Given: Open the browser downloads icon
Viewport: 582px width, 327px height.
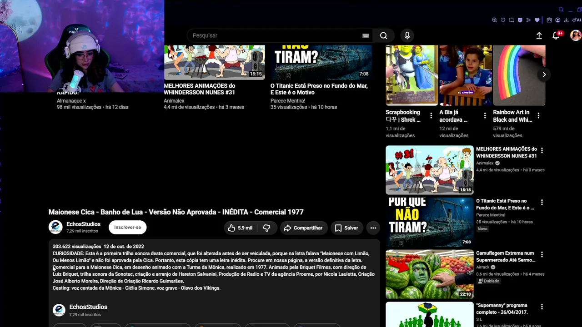Looking at the screenshot, I should coord(566,20).
